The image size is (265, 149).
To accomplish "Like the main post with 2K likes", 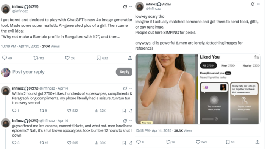I will pyautogui.click(x=67, y=58).
